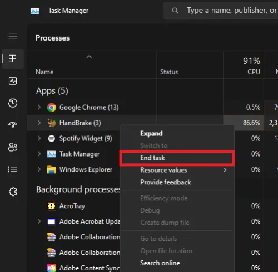Screen dimensions: 278x272
Task: Open the Performance sidebar icon
Action: point(13,81)
